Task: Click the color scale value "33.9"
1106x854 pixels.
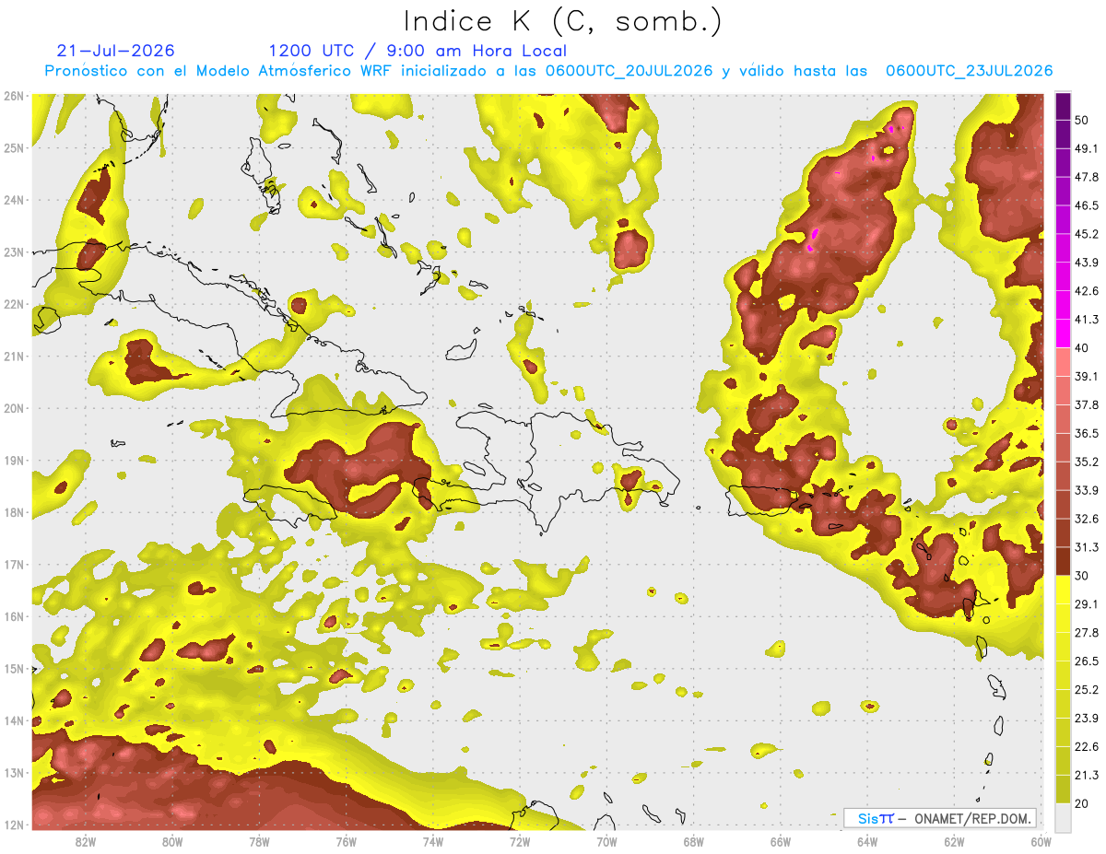Action: 1087,490
